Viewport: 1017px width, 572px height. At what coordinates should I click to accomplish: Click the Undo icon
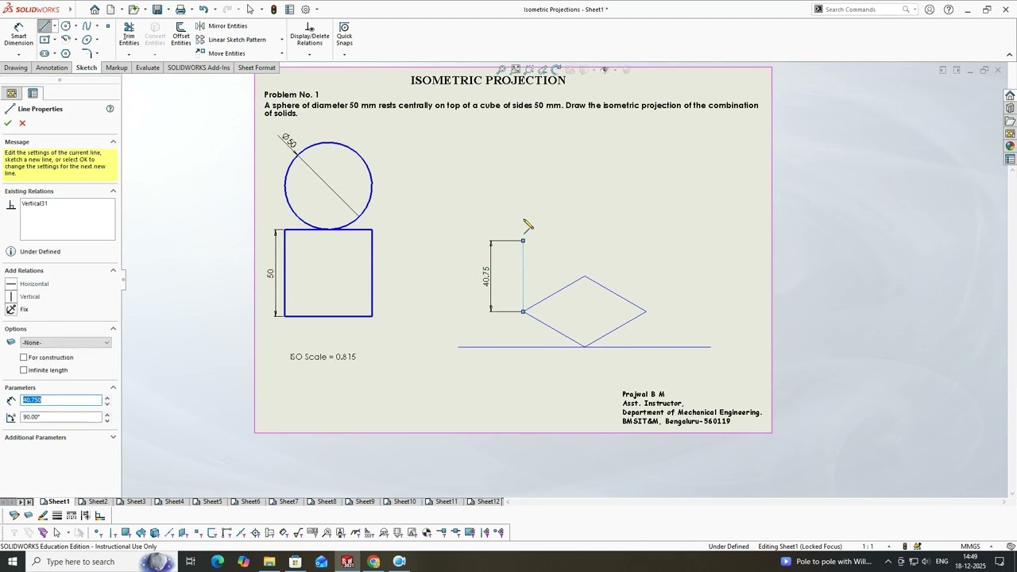coord(203,10)
